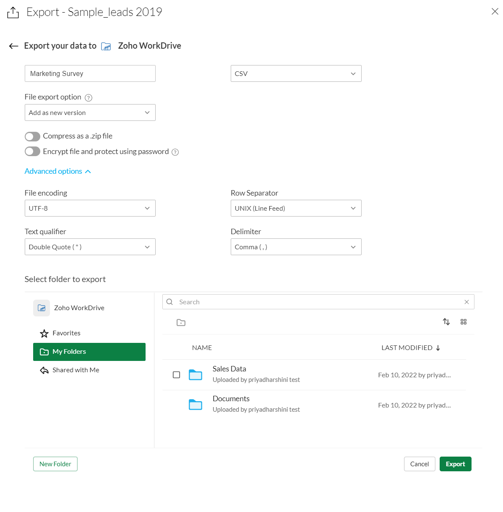Viewport: 503px width, 512px height.
Task: Click the help icon next to File export option
Action: [89, 98]
